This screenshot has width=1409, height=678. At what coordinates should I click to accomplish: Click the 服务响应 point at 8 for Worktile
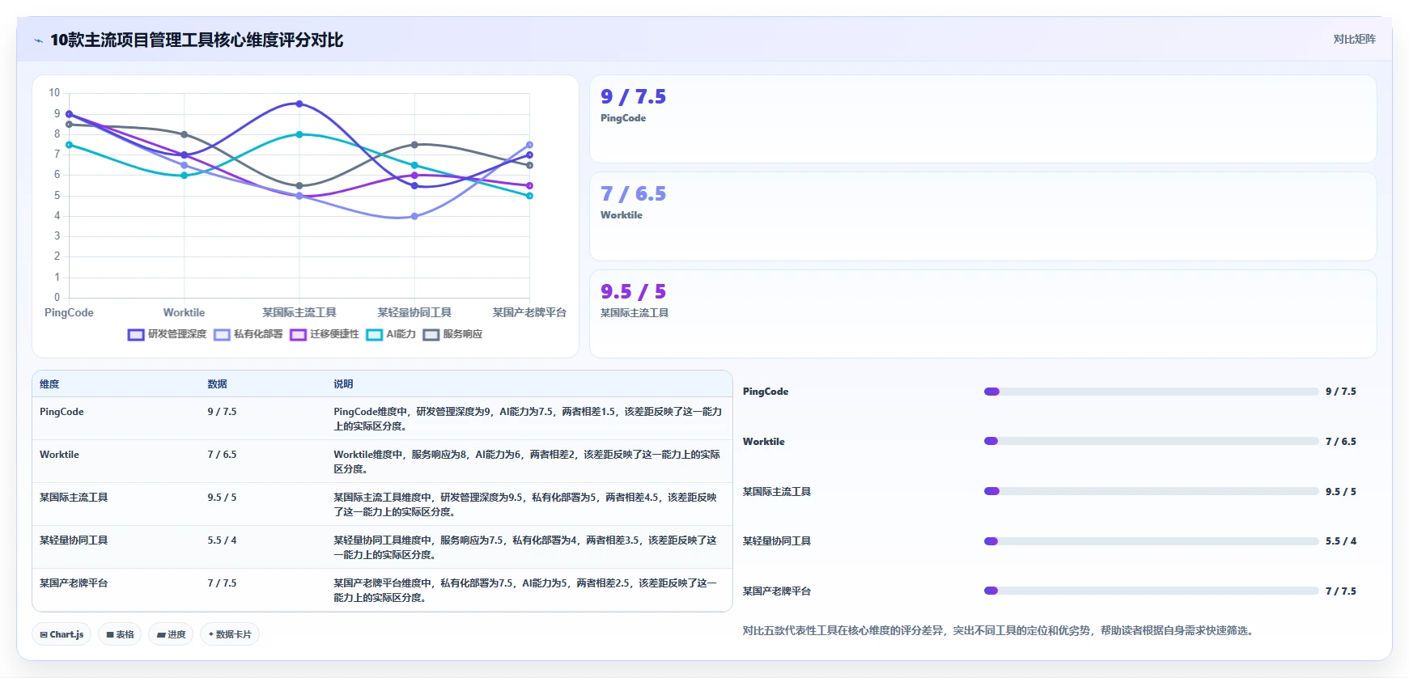click(x=185, y=134)
